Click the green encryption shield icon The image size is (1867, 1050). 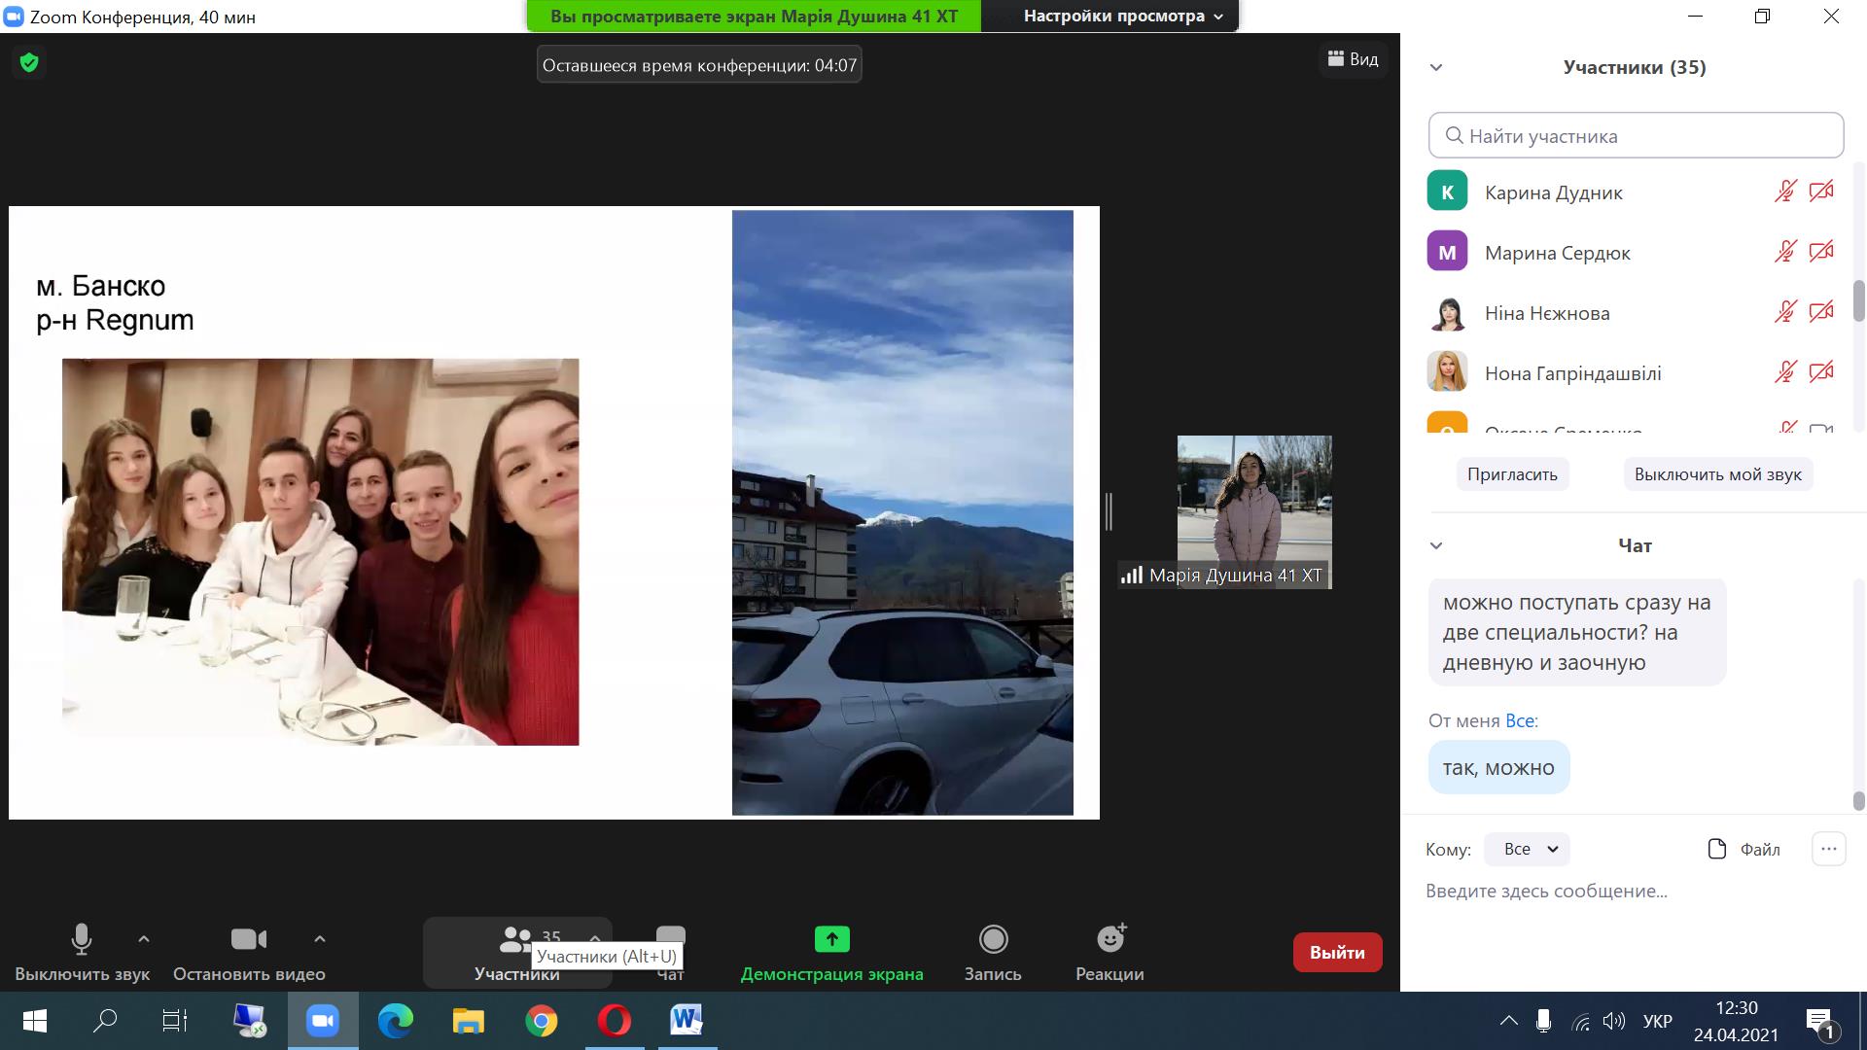pos(29,63)
